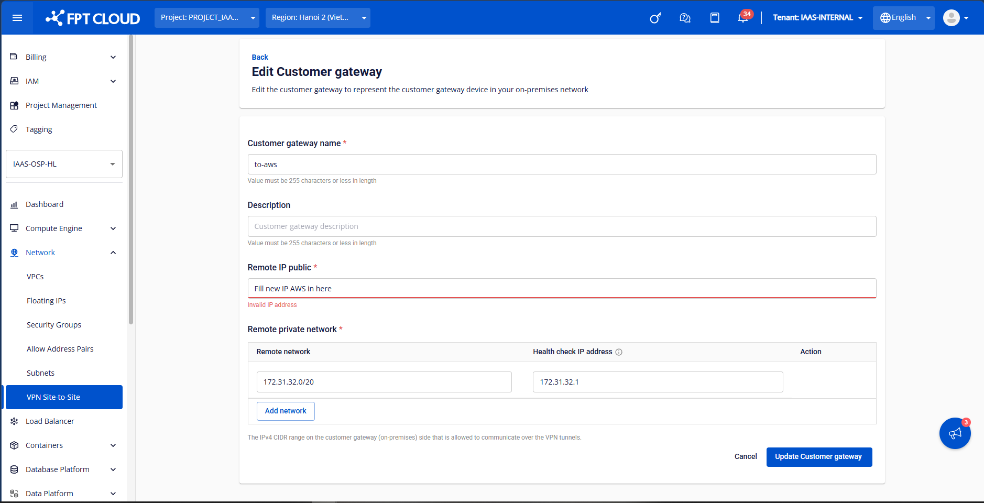Click the Remote IP public input field
Image resolution: width=984 pixels, height=503 pixels.
click(561, 289)
